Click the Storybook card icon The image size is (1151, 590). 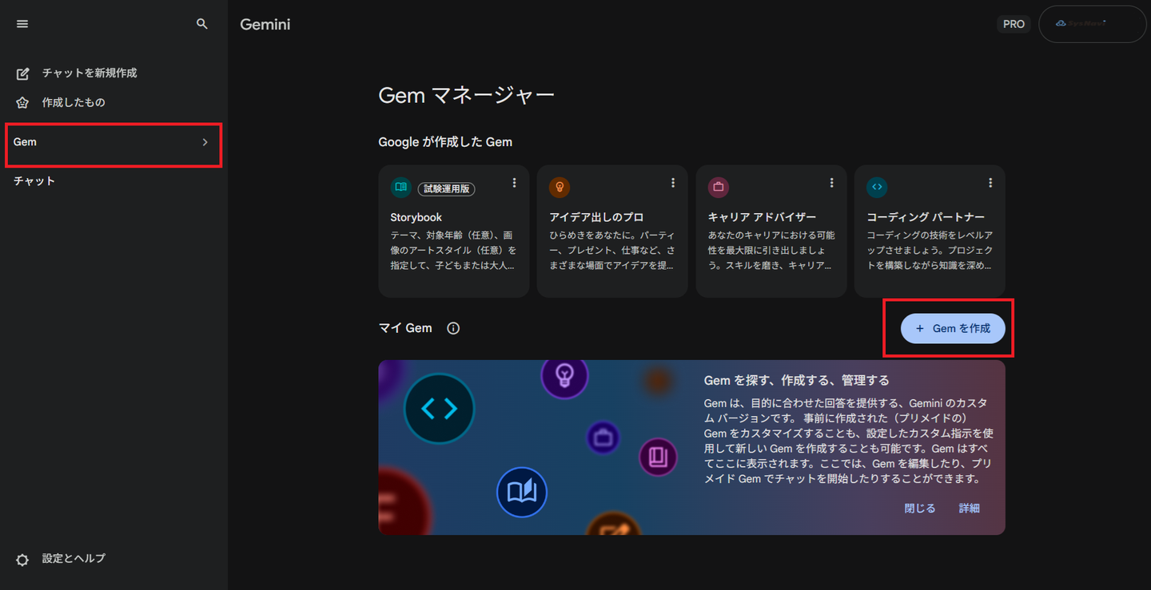(x=400, y=187)
